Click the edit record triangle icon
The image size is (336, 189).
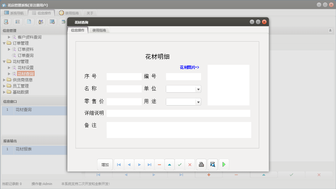(170, 164)
